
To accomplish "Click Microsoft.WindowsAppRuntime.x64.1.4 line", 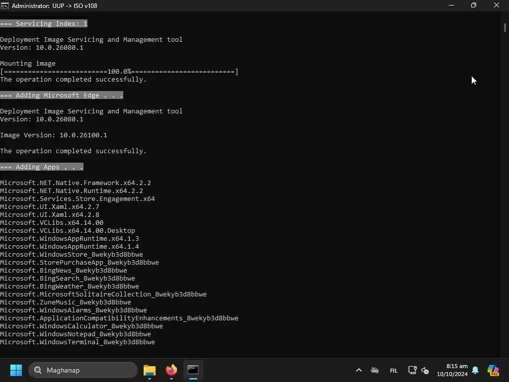I will point(70,247).
